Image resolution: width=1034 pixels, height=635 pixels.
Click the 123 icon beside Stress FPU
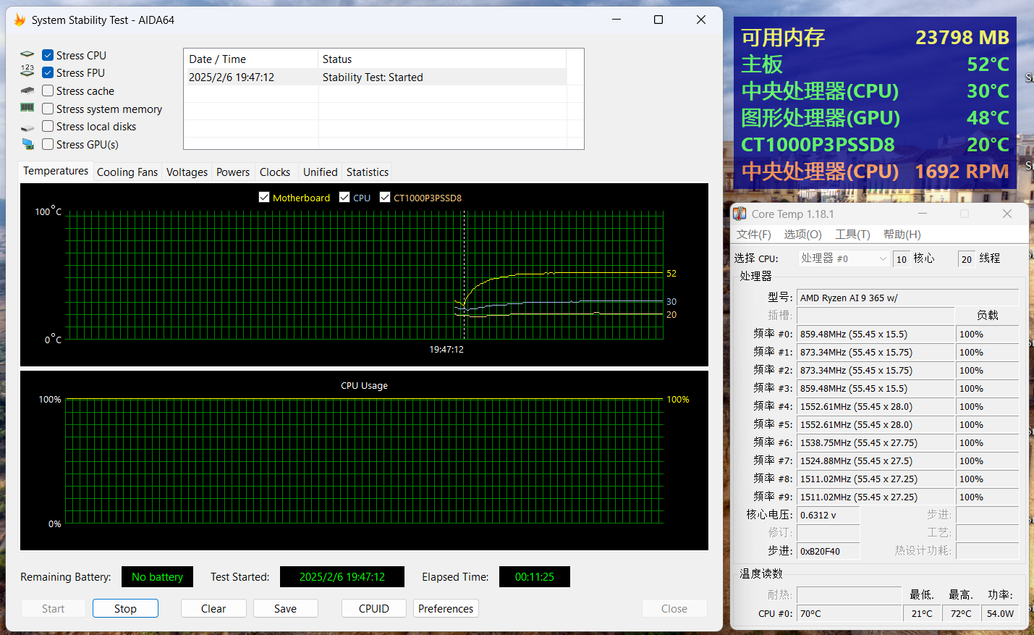[27, 71]
